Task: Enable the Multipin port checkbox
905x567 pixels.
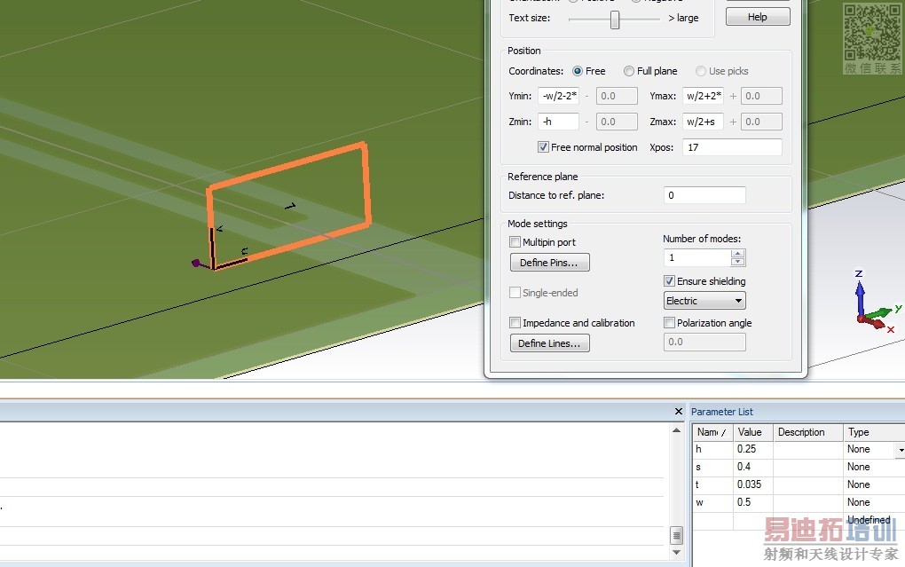Action: pos(515,242)
